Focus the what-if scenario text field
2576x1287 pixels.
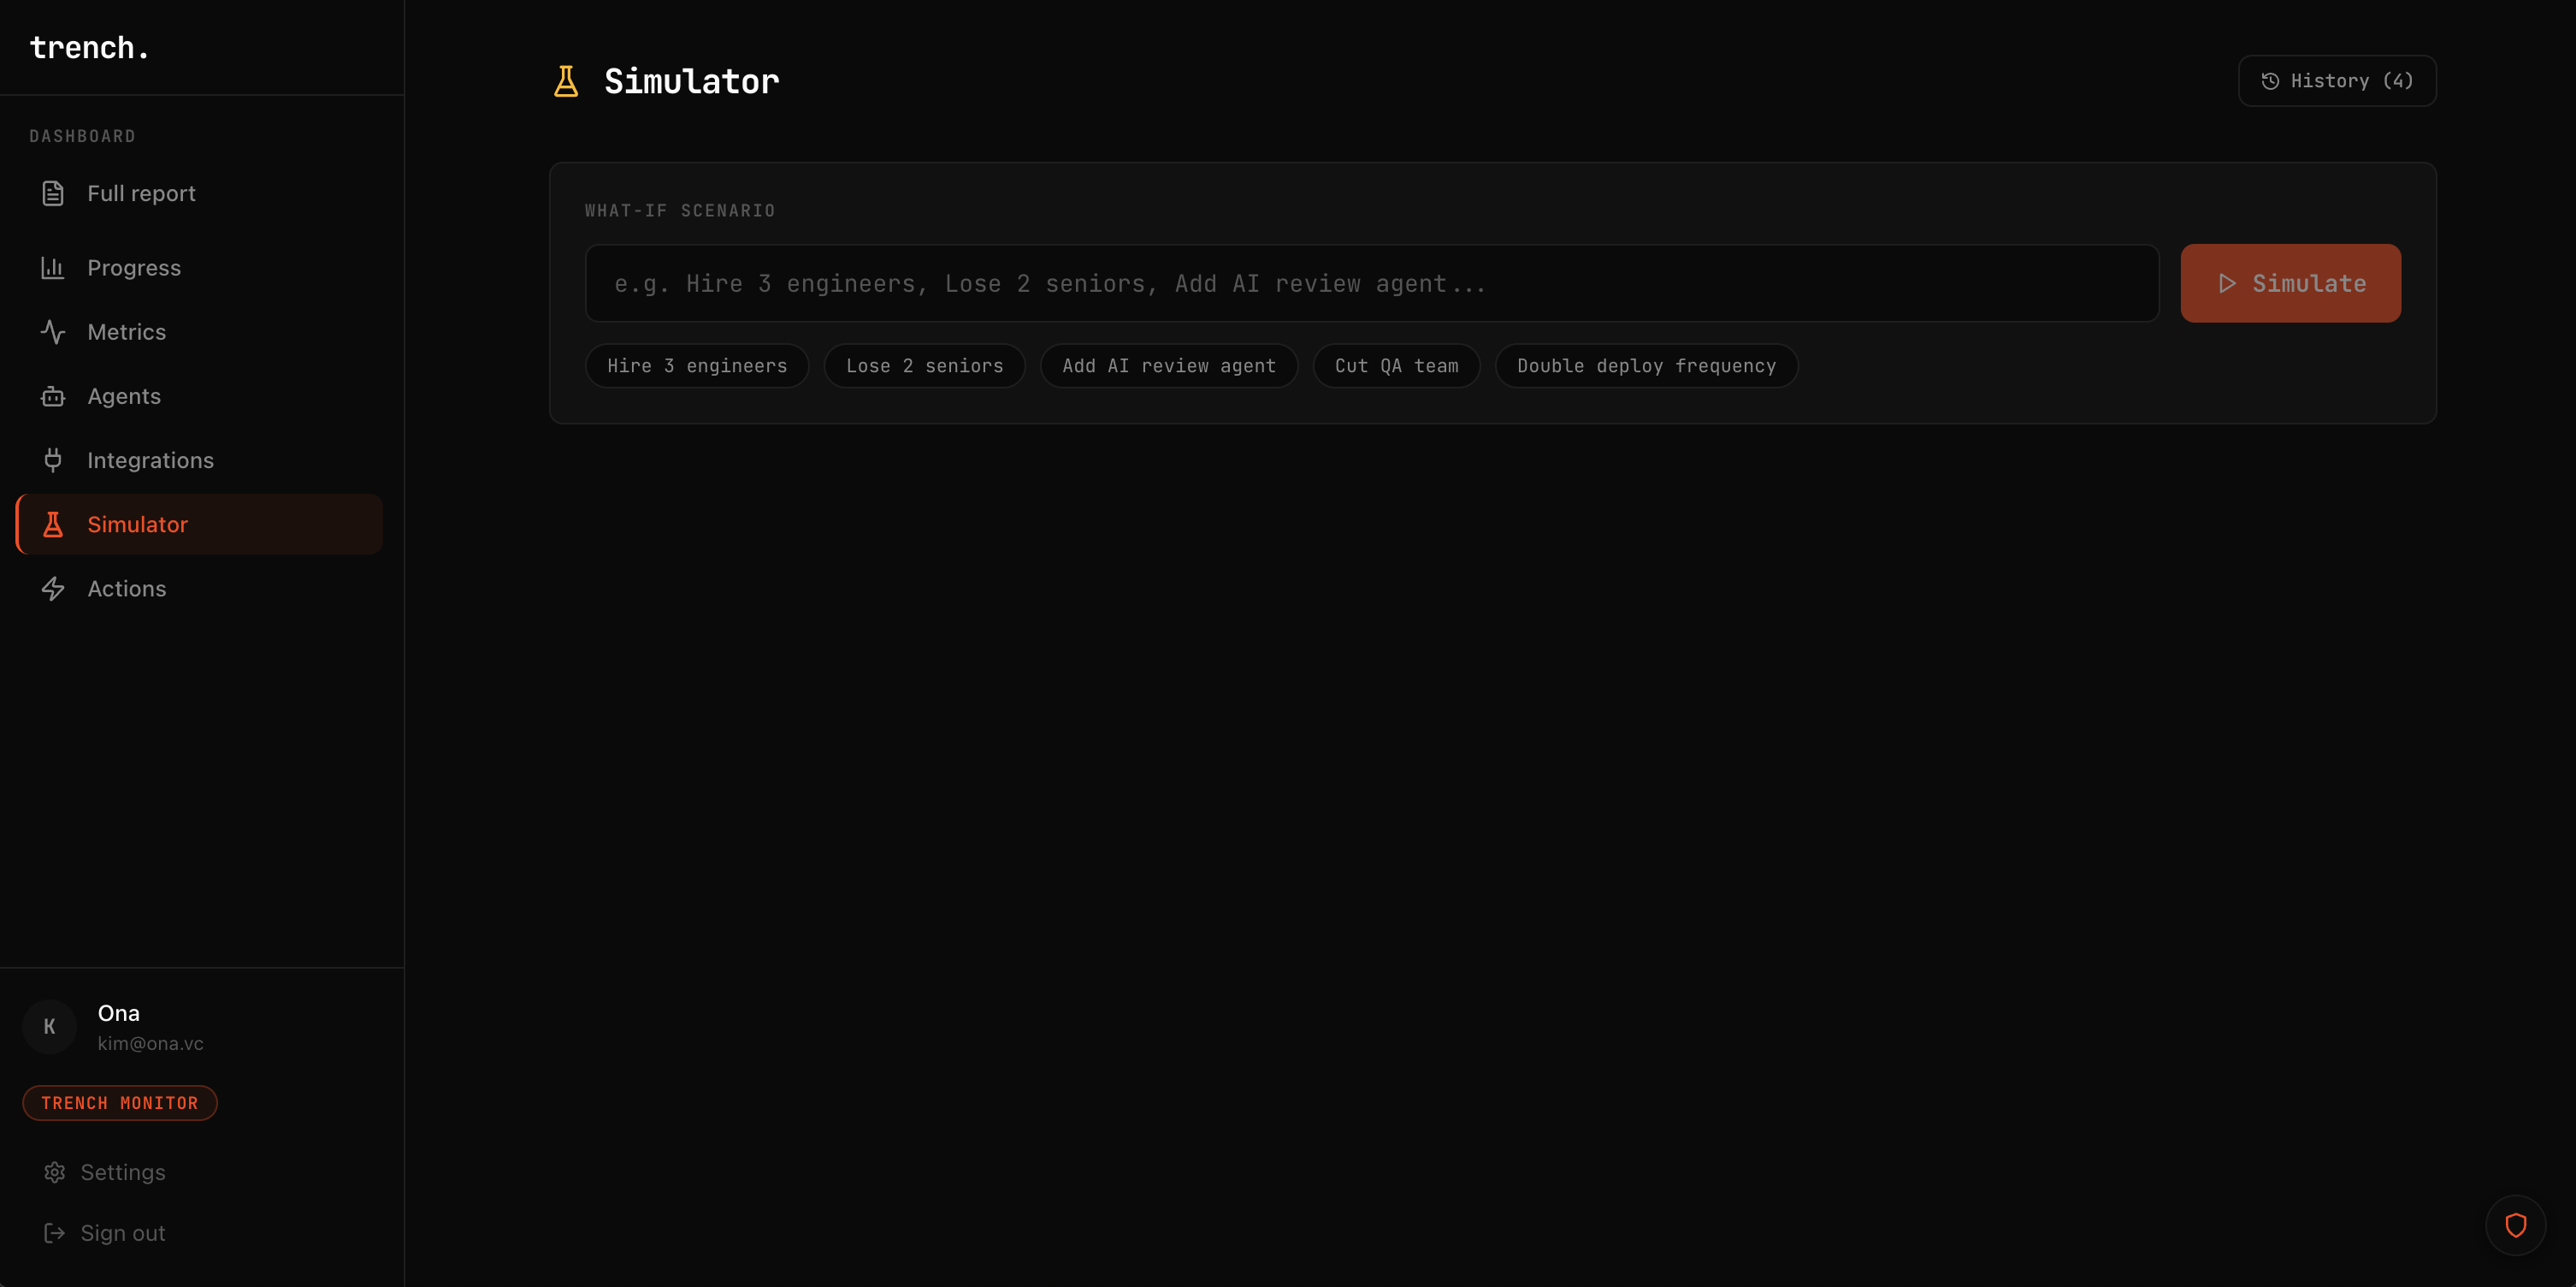(1371, 284)
